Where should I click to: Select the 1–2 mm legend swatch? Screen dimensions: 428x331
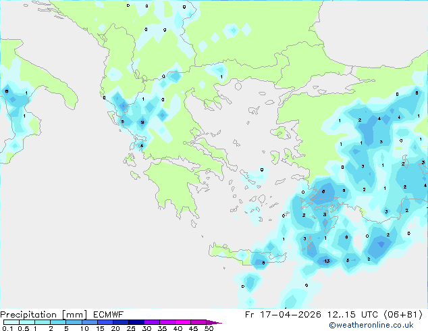(x=43, y=322)
